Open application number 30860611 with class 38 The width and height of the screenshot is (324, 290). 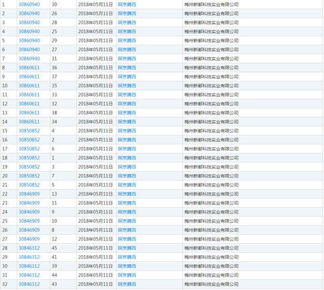[x=29, y=113]
